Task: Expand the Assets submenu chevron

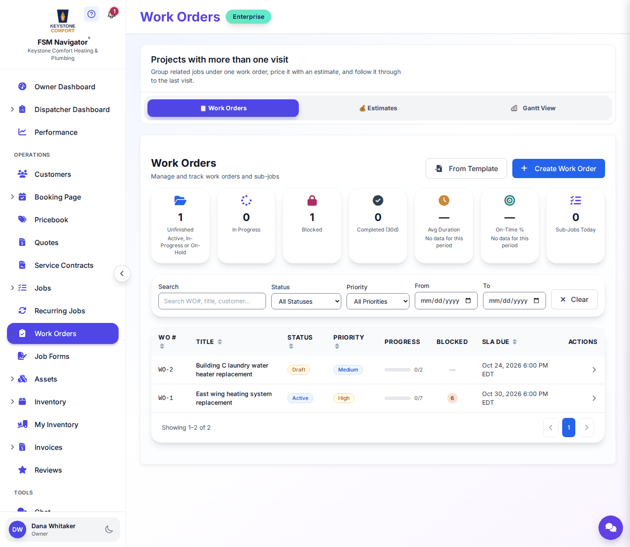Action: pos(12,379)
